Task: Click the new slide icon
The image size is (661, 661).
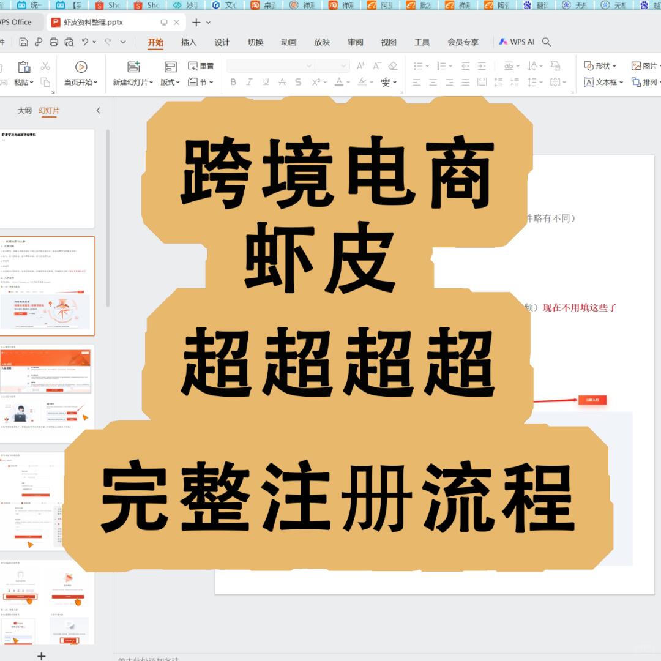Action: (x=133, y=67)
